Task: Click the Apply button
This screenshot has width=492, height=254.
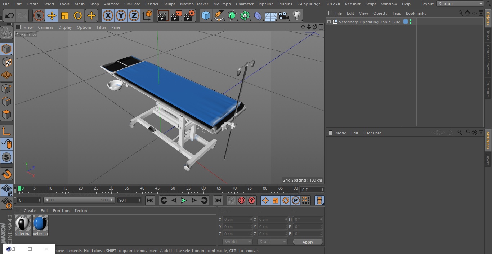Action: [308, 242]
